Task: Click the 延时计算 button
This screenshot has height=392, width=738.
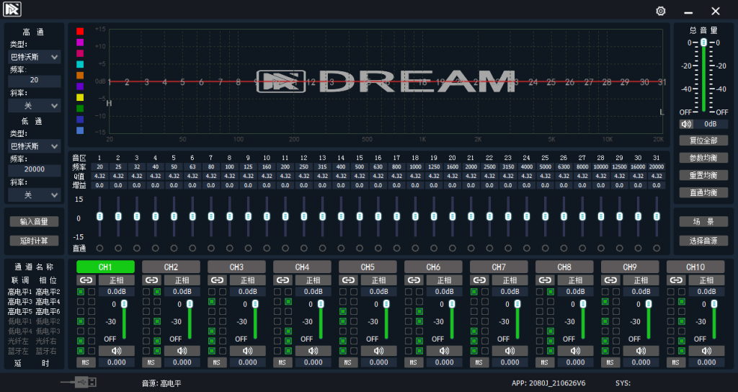Action: click(x=35, y=241)
